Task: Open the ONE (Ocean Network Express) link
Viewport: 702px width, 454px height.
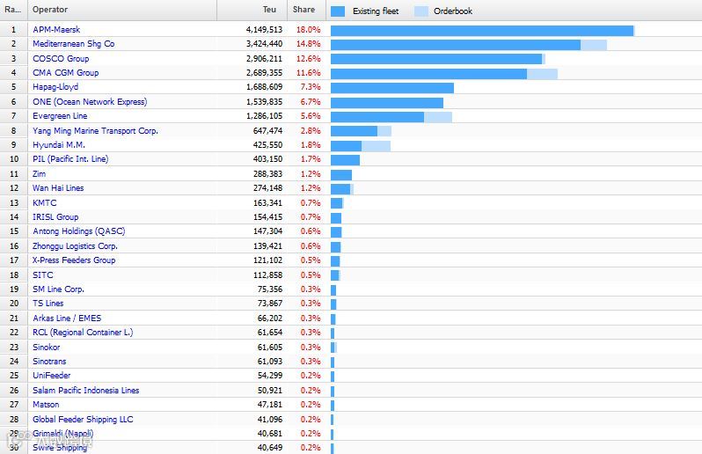Action: [x=90, y=102]
